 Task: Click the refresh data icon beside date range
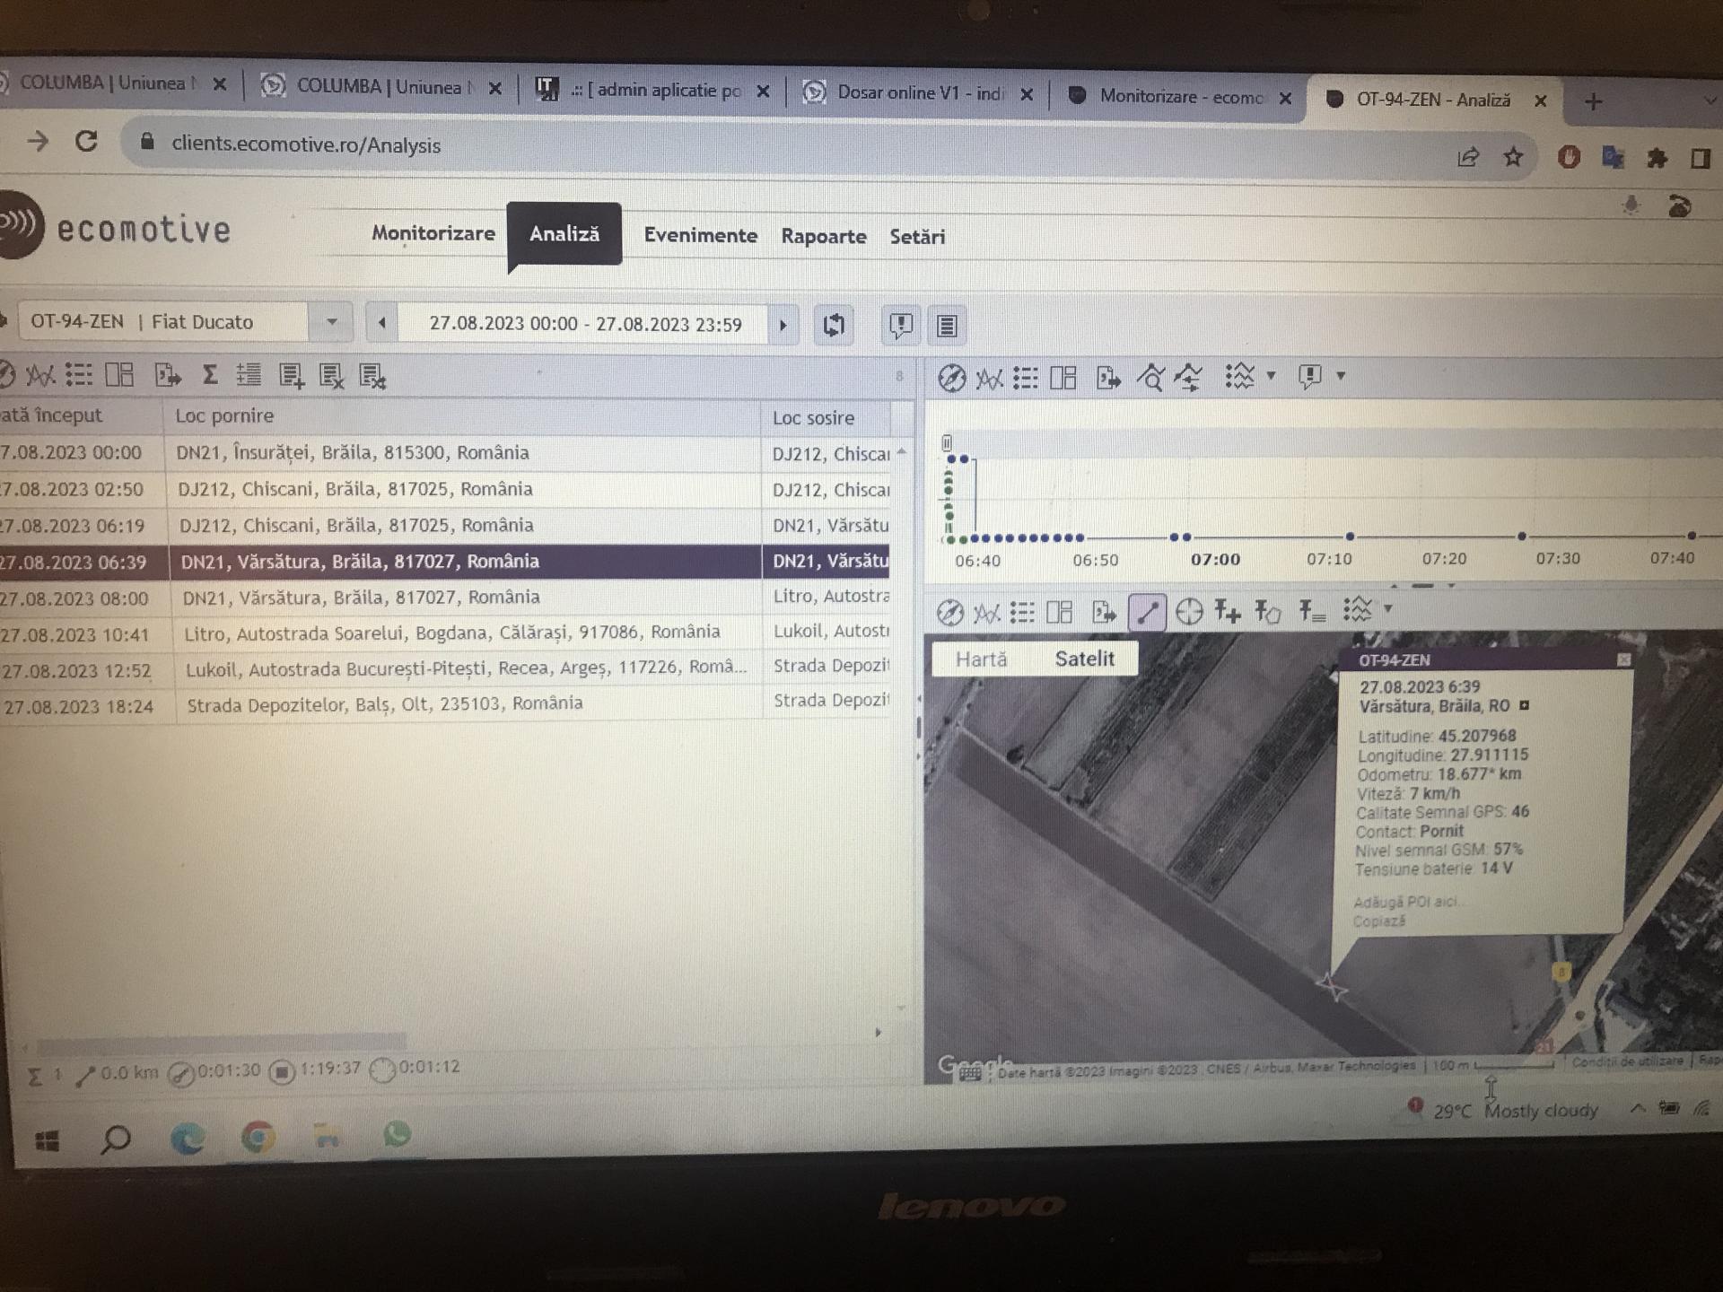coord(834,325)
